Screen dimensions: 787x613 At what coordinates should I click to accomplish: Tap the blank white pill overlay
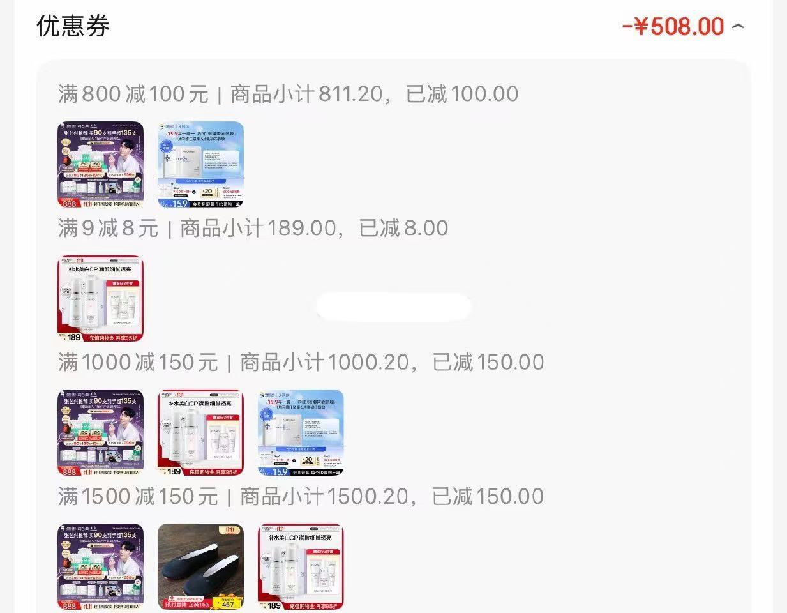point(393,307)
